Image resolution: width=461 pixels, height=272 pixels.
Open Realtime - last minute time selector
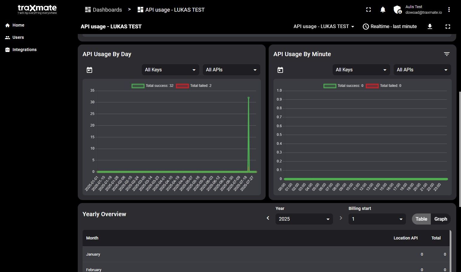390,27
